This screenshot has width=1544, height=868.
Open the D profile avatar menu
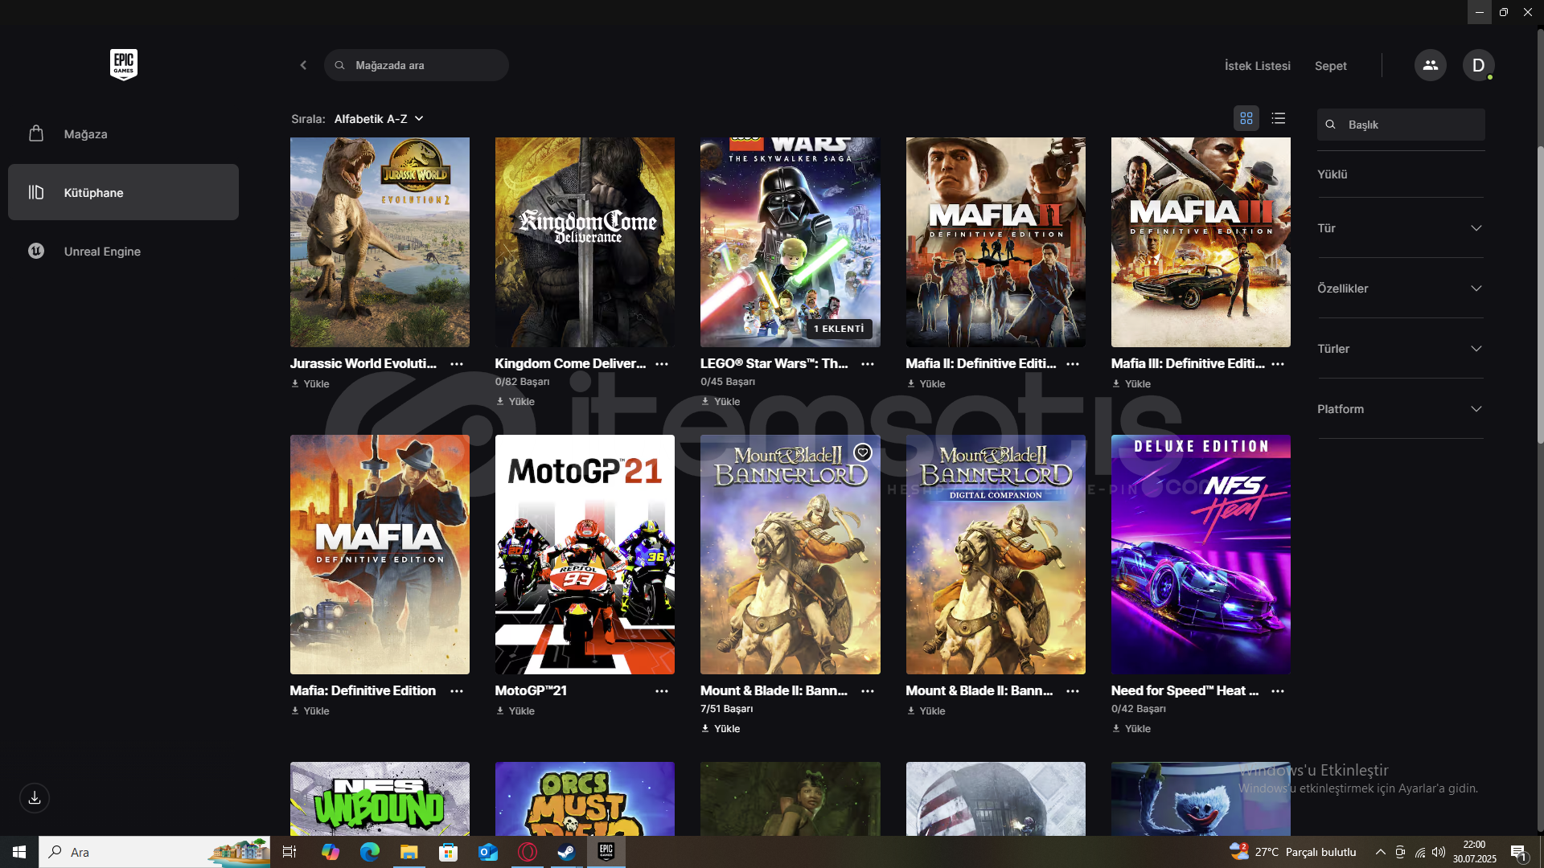(x=1478, y=65)
